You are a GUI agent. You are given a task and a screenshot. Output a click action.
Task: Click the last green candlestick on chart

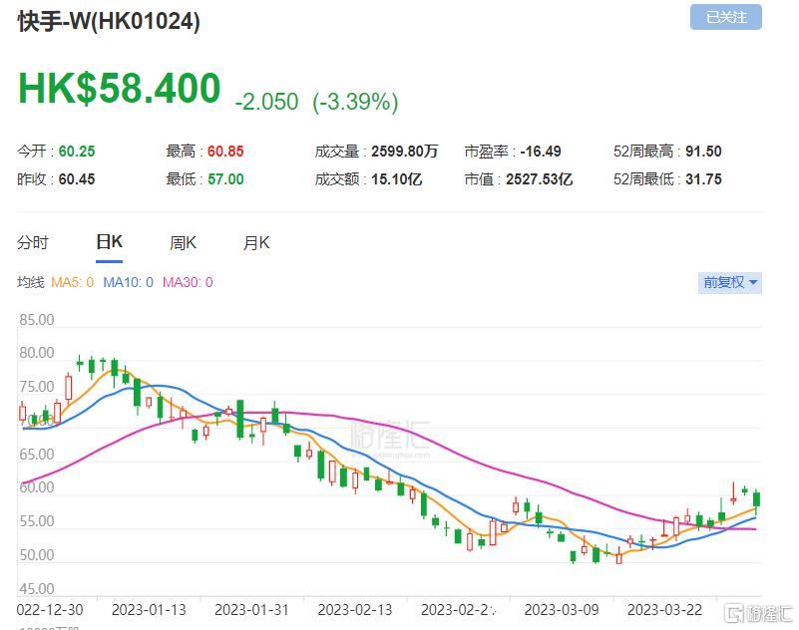pos(757,499)
